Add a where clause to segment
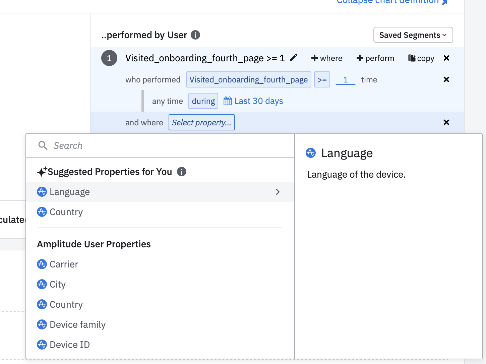The height and width of the screenshot is (364, 486). (327, 58)
